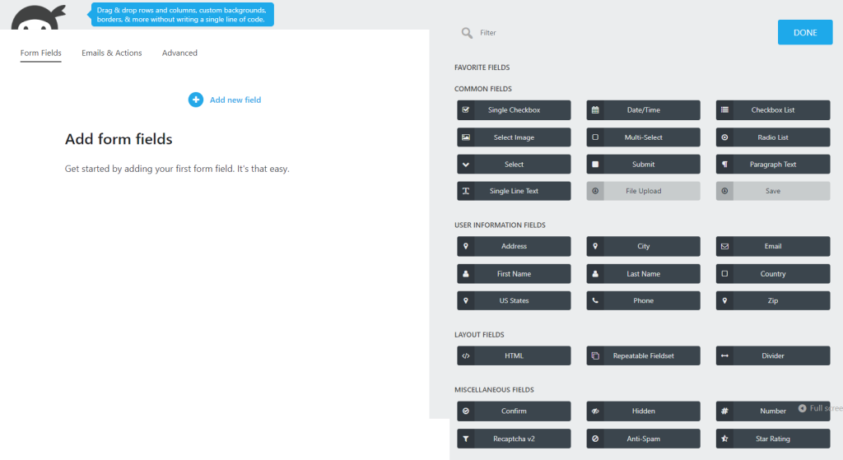
Task: Click the Multi-Select square icon
Action: coord(595,137)
